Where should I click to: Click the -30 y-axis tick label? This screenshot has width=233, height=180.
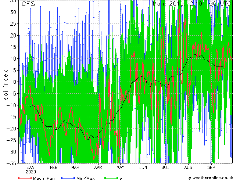click(x=12, y=152)
